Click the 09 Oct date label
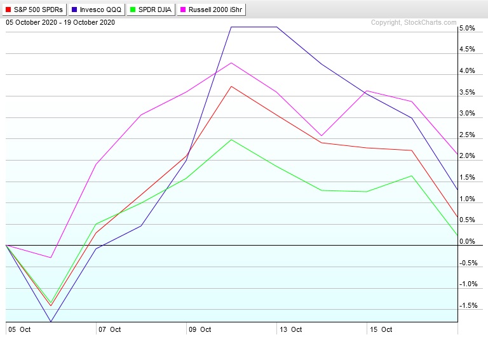Viewport: 488px width, 337px height. coord(200,329)
